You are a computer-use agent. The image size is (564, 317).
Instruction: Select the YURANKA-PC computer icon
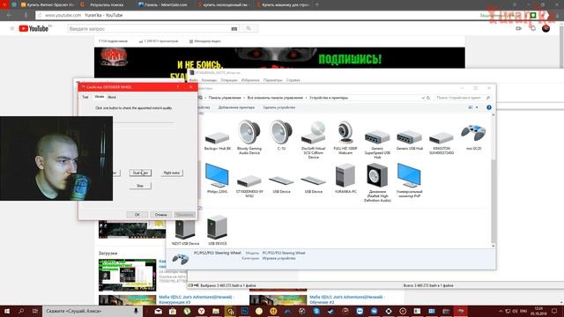pyautogui.click(x=345, y=175)
